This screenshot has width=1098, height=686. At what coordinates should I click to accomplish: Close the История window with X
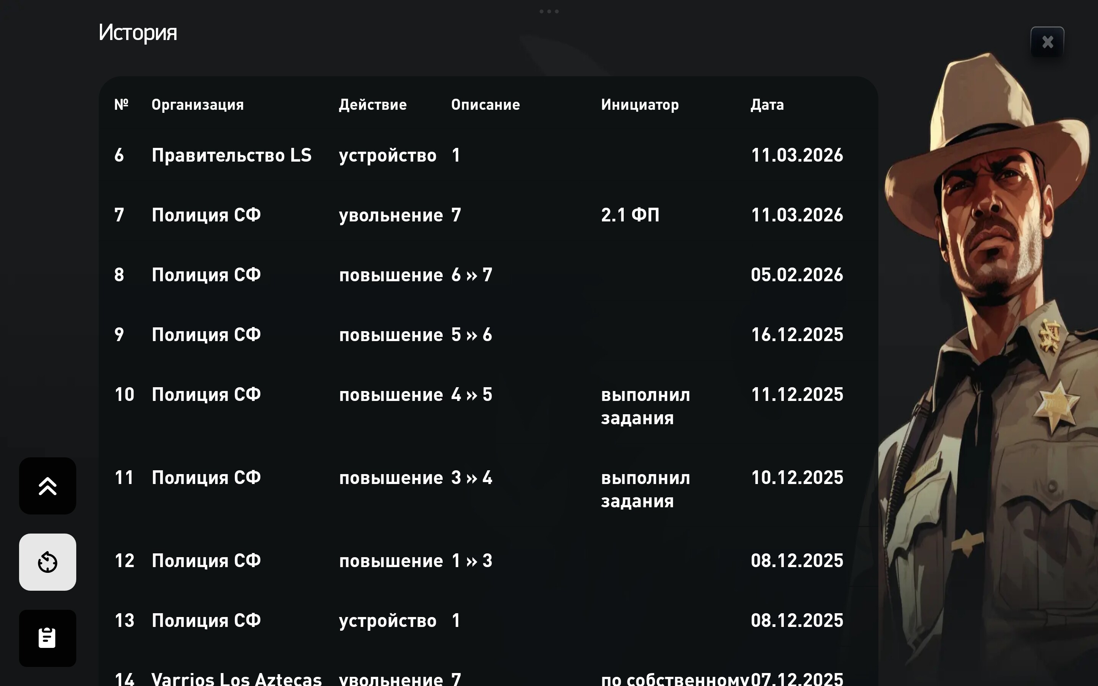pos(1047,42)
